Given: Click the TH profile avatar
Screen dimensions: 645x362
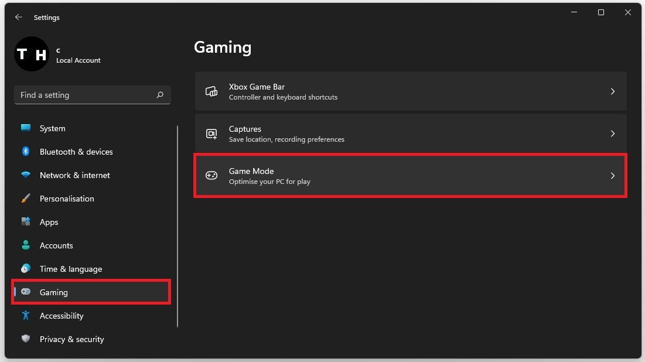Looking at the screenshot, I should pos(32,54).
